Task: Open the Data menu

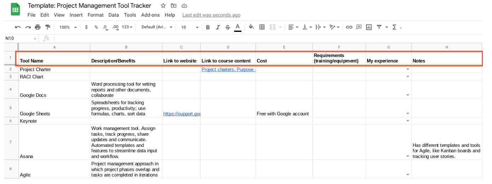Action: pos(114,15)
